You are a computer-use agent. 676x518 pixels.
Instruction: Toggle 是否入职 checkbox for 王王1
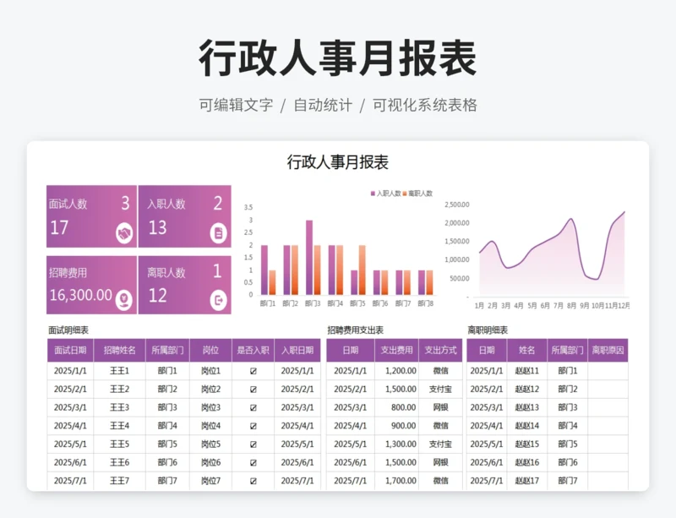(x=253, y=371)
